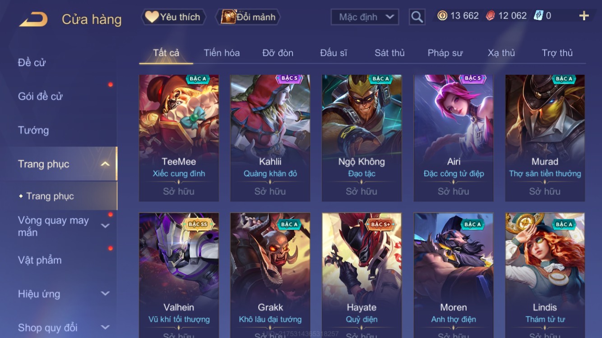Switch to the Sát thủ tab

(389, 53)
